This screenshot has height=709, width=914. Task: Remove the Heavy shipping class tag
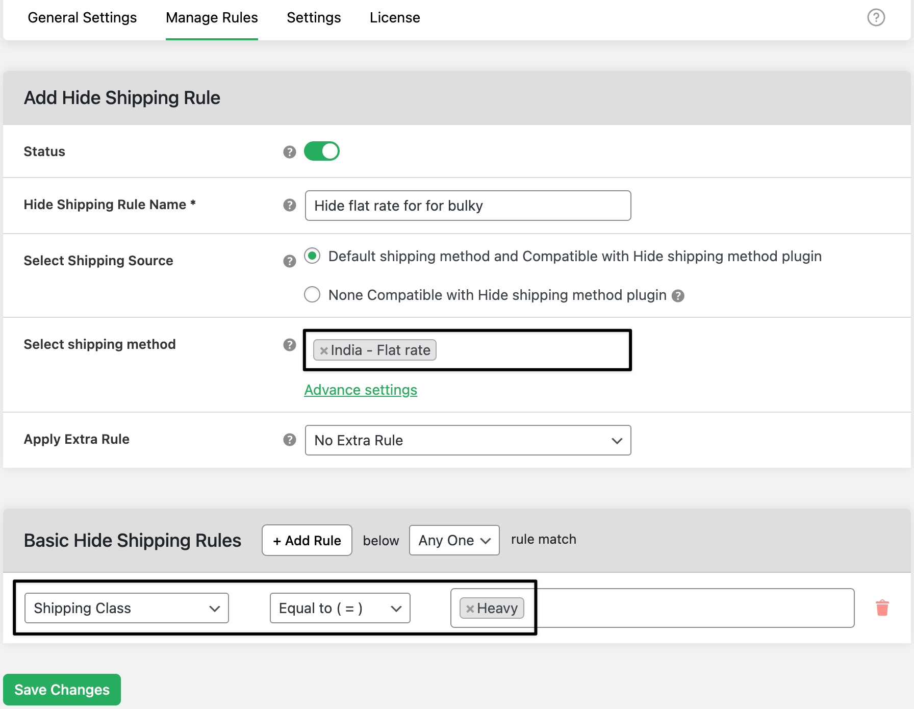470,609
